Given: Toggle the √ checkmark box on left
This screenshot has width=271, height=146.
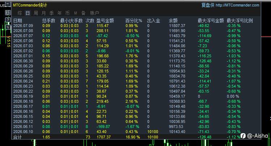Looking at the screenshot, I should click(8, 27).
